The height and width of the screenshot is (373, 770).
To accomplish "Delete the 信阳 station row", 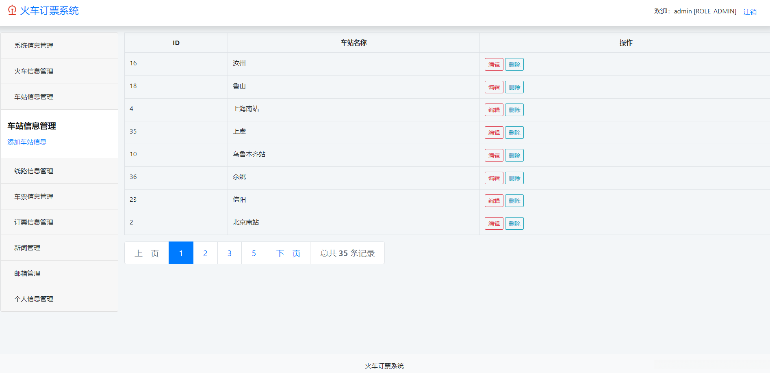I will pos(514,201).
